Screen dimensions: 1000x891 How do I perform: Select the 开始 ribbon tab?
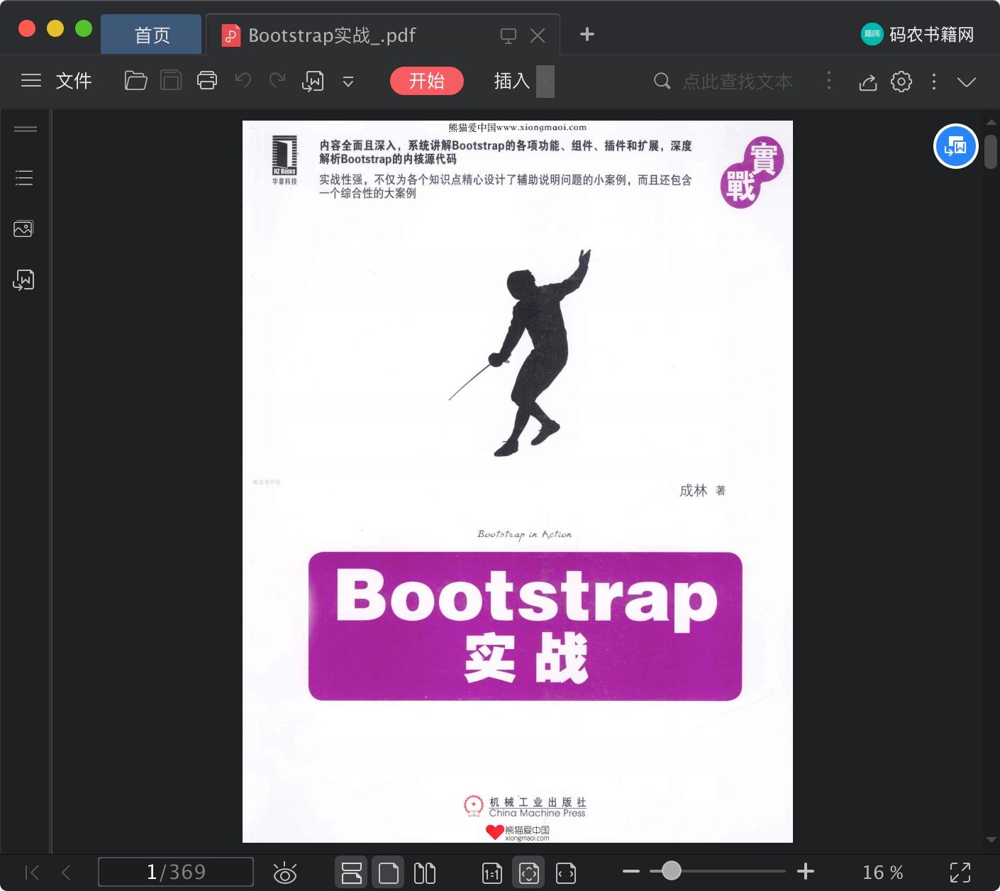pos(427,81)
